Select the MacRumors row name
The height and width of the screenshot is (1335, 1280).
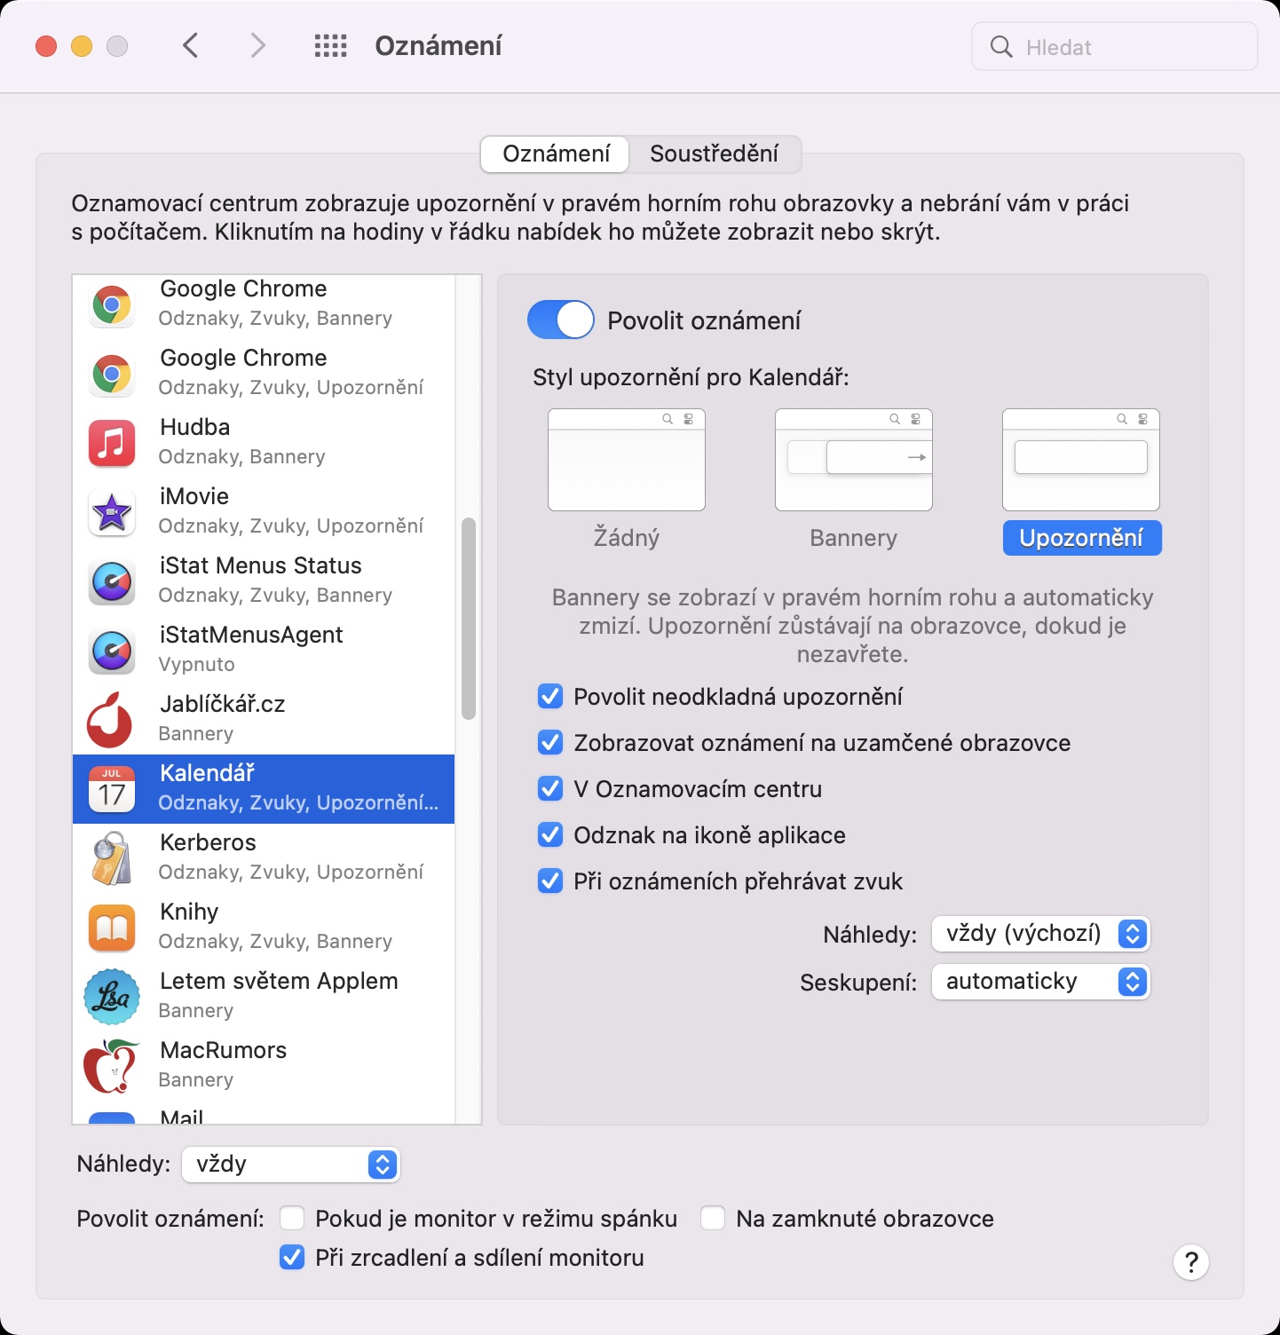[x=224, y=1050]
